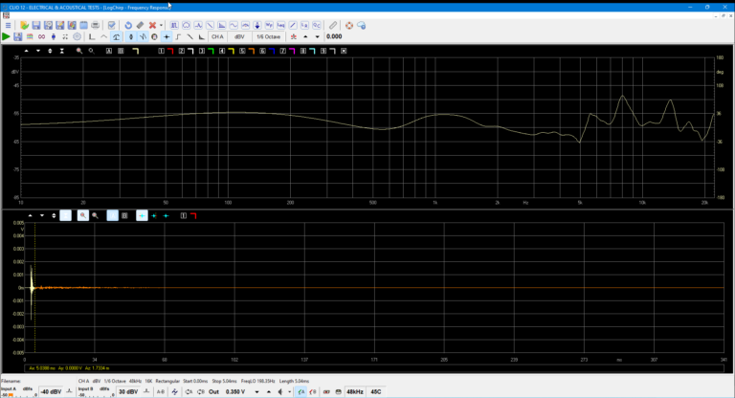Click the 0.000 value field in toolbar
The width and height of the screenshot is (735, 398).
click(x=334, y=36)
